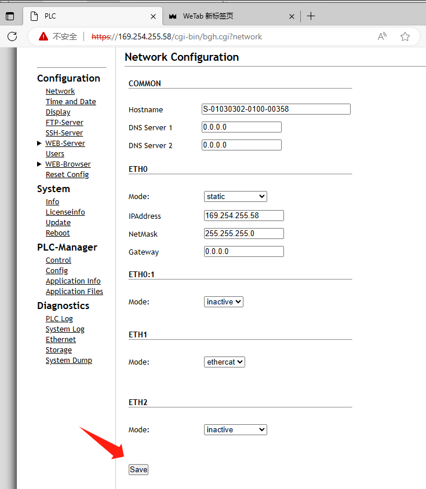
Task: Expand the WEB-Browser menu arrow
Action: point(39,164)
